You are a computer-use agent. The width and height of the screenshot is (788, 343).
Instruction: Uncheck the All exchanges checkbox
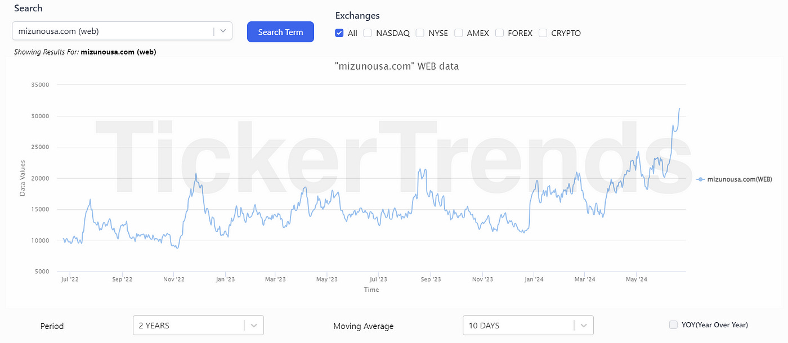339,33
